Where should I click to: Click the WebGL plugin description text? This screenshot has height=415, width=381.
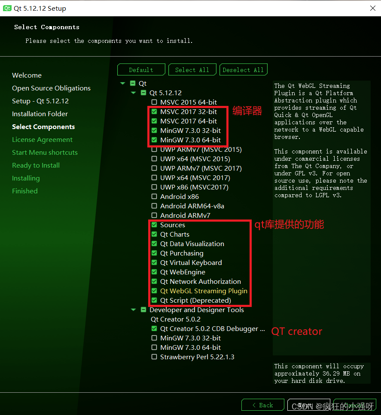tap(320, 140)
